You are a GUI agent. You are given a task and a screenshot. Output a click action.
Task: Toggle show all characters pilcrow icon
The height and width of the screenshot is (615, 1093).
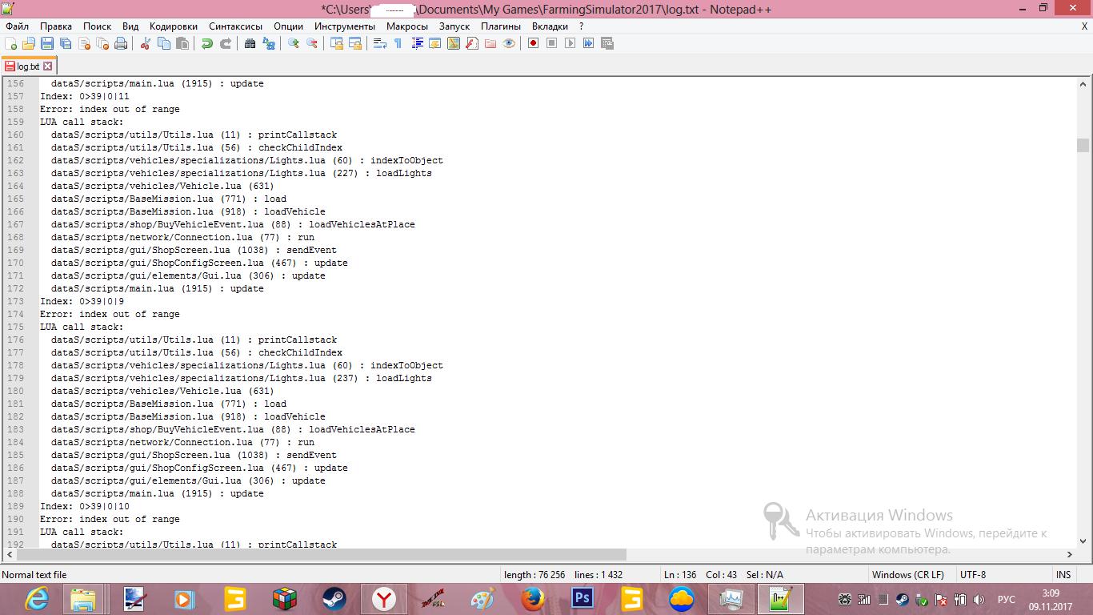[398, 44]
